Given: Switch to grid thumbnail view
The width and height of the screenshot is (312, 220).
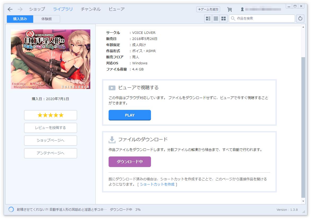Looking at the screenshot, I should 224,19.
